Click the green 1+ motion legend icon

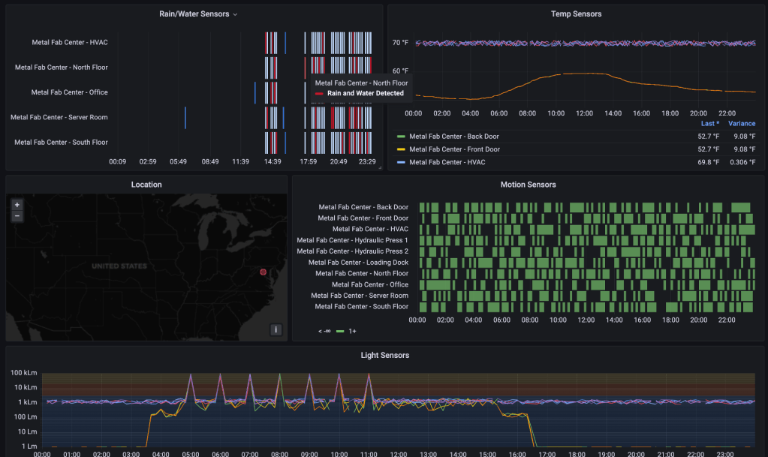(340, 331)
